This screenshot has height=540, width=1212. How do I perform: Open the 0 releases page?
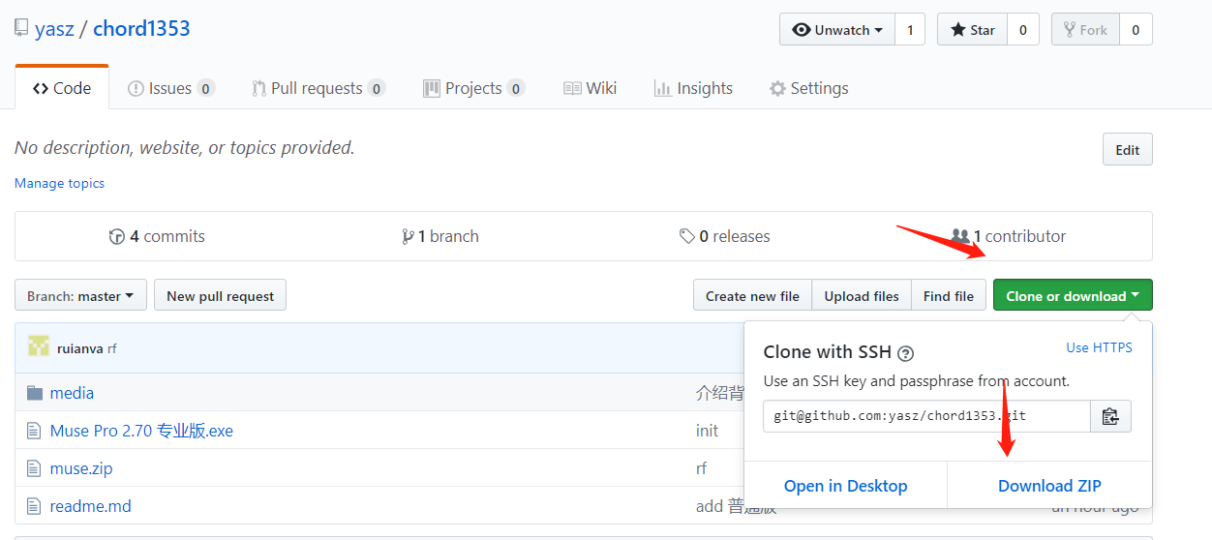coord(725,236)
